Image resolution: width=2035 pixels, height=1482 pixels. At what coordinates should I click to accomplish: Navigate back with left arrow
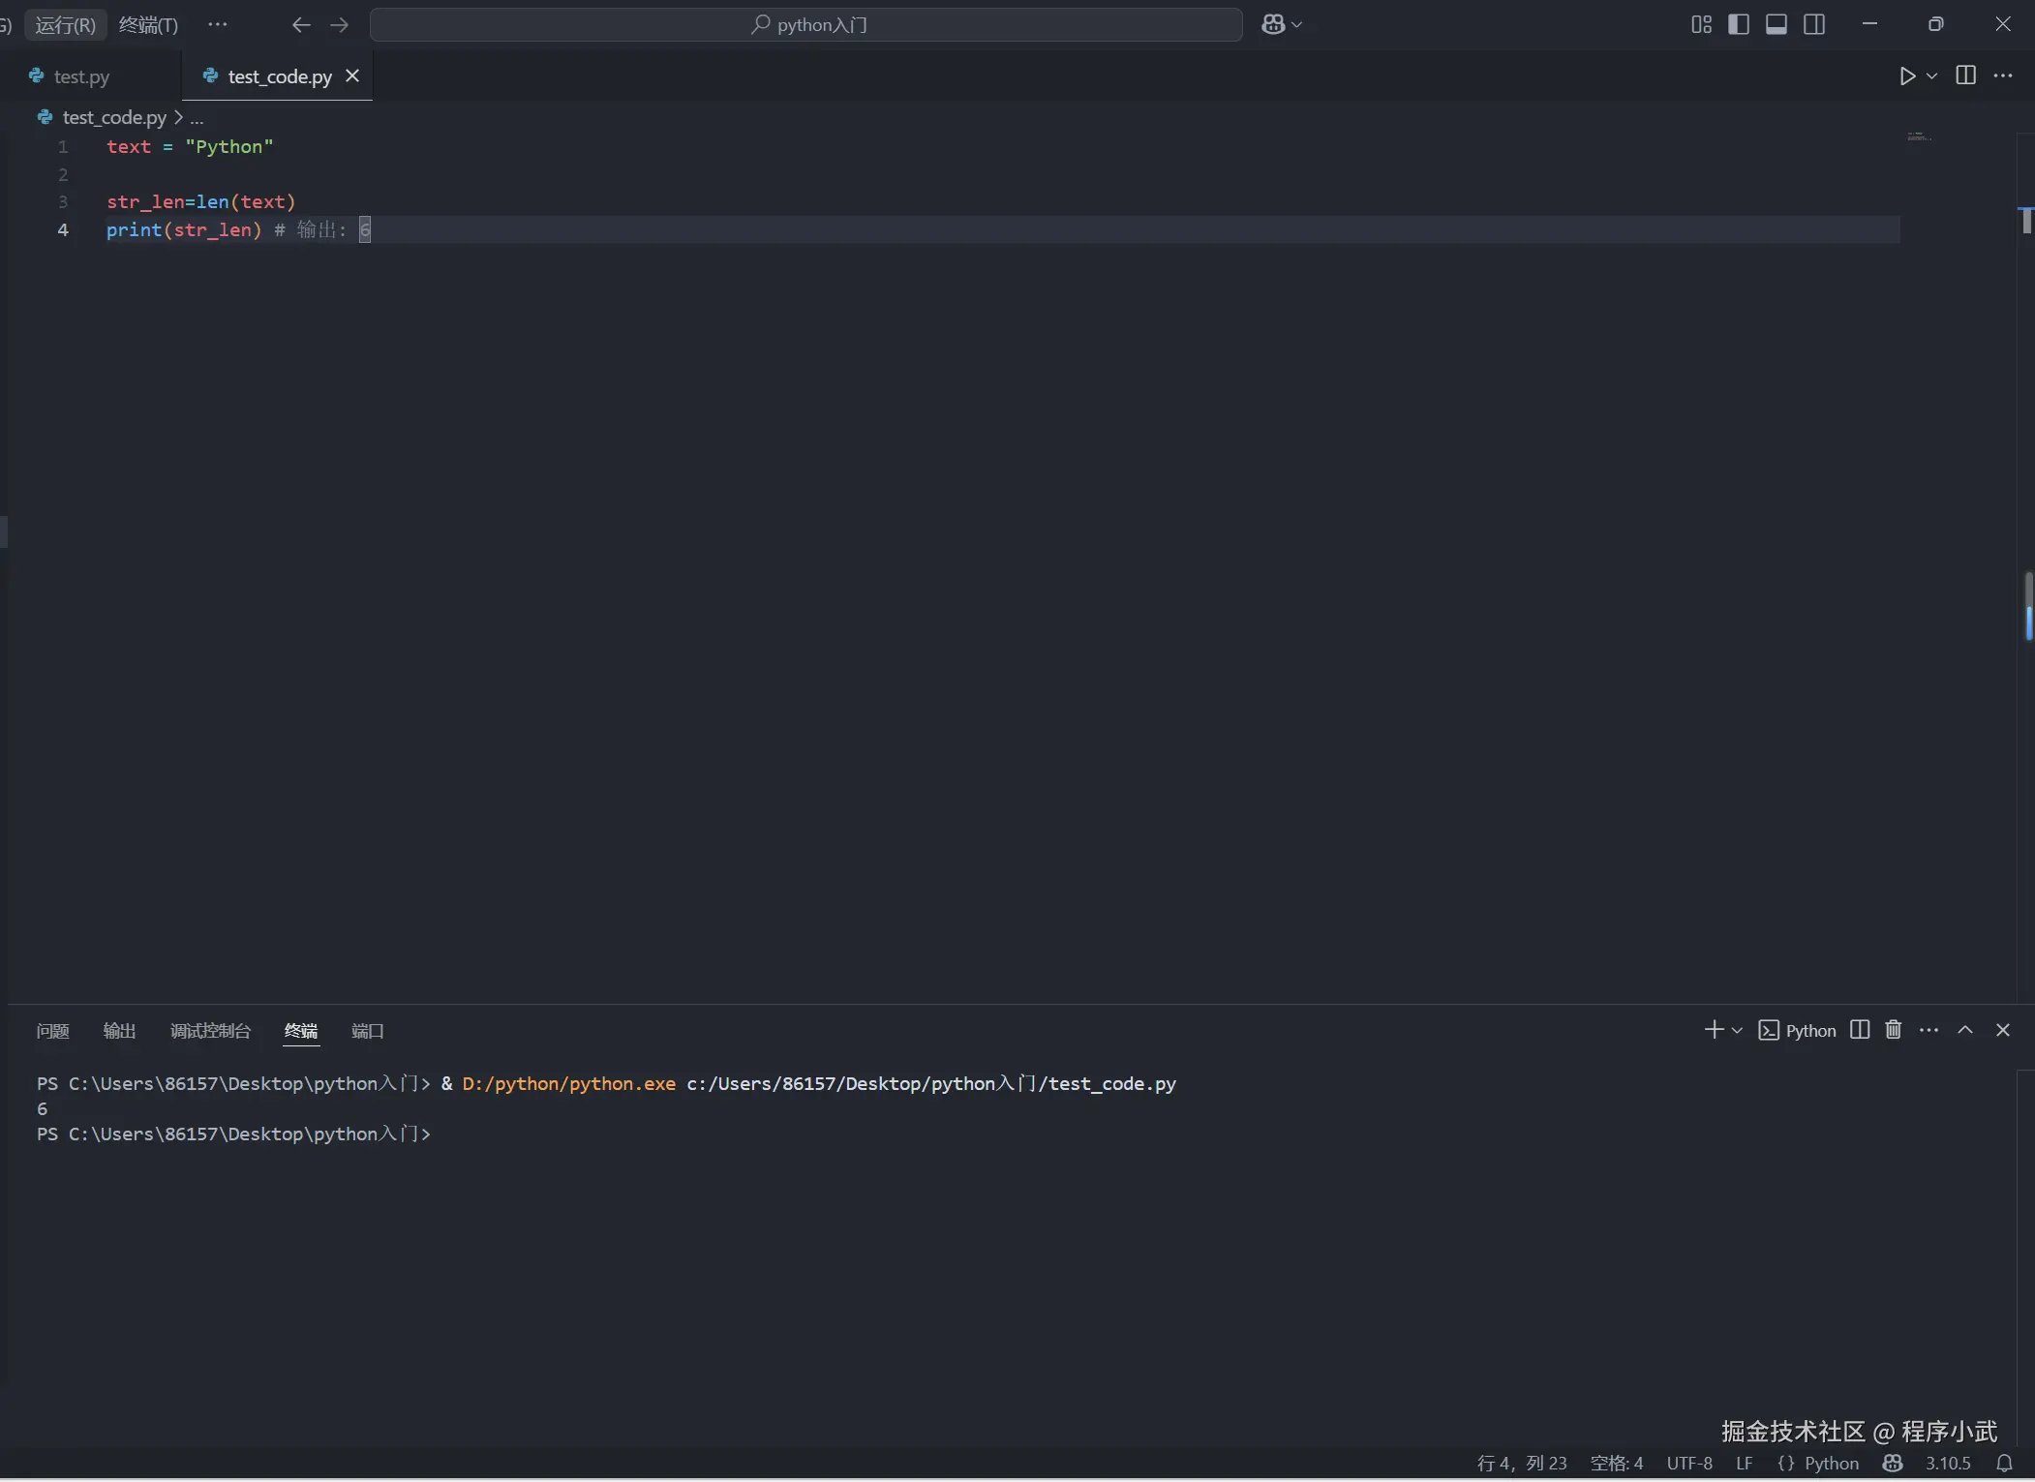301,24
